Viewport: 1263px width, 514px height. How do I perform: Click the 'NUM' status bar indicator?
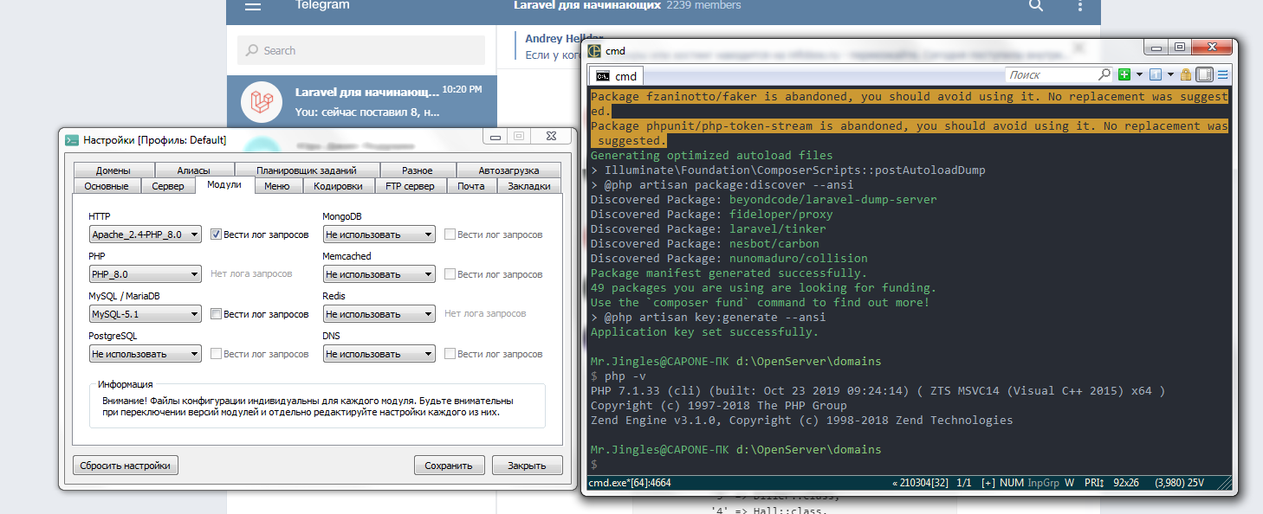coord(1012,483)
